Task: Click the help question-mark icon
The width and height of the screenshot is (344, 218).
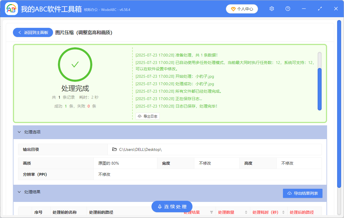Action: click(288, 9)
